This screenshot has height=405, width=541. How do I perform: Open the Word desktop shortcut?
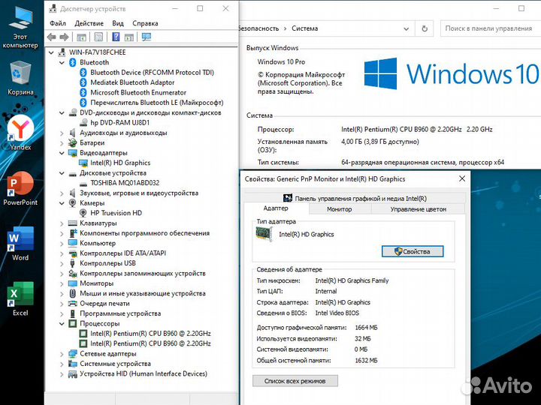20,244
